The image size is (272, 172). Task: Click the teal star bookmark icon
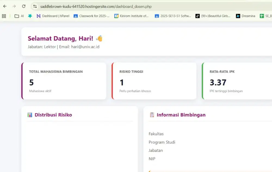tap(30, 16)
